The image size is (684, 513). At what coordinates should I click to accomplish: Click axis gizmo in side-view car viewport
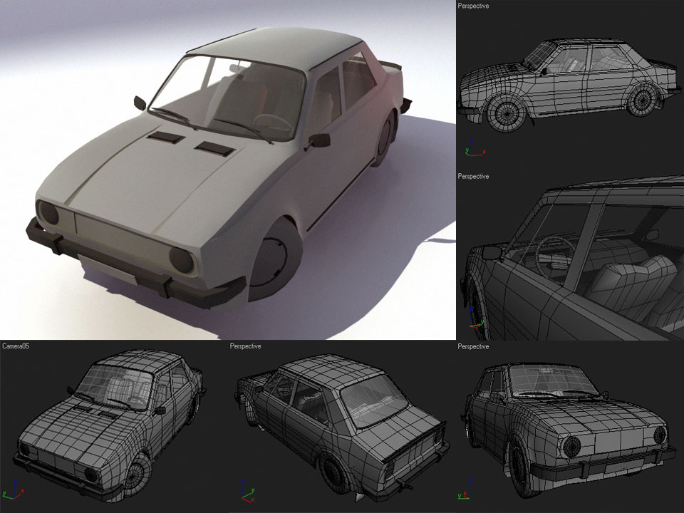point(475,147)
